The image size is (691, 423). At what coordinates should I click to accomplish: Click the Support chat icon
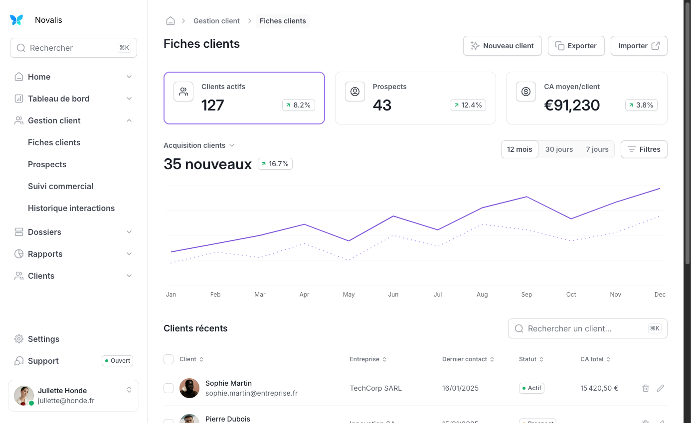coord(19,361)
